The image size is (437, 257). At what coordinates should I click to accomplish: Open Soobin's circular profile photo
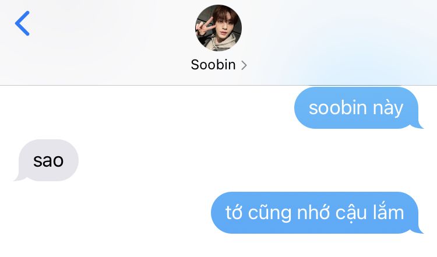tap(218, 28)
